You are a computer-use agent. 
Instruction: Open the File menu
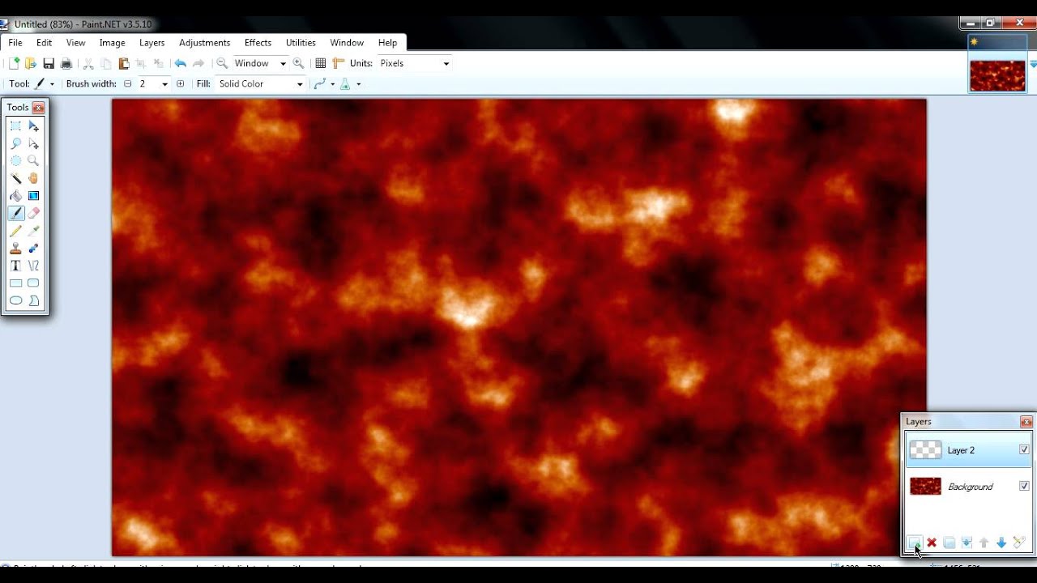coord(15,43)
